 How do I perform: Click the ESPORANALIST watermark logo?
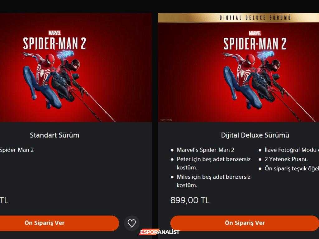pyautogui.click(x=159, y=232)
